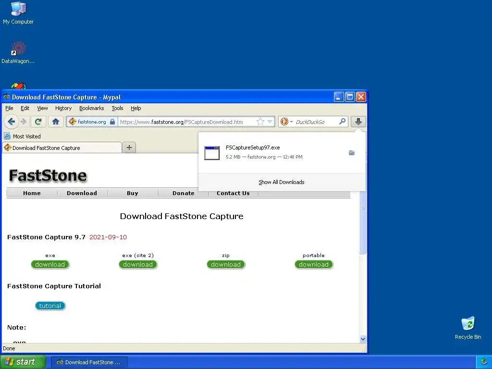Select the Download FastStone Capture tab
This screenshot has width=492, height=369.
click(62, 148)
